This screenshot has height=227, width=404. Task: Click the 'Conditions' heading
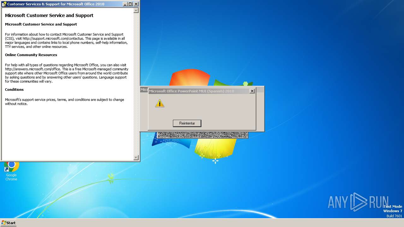(14, 90)
